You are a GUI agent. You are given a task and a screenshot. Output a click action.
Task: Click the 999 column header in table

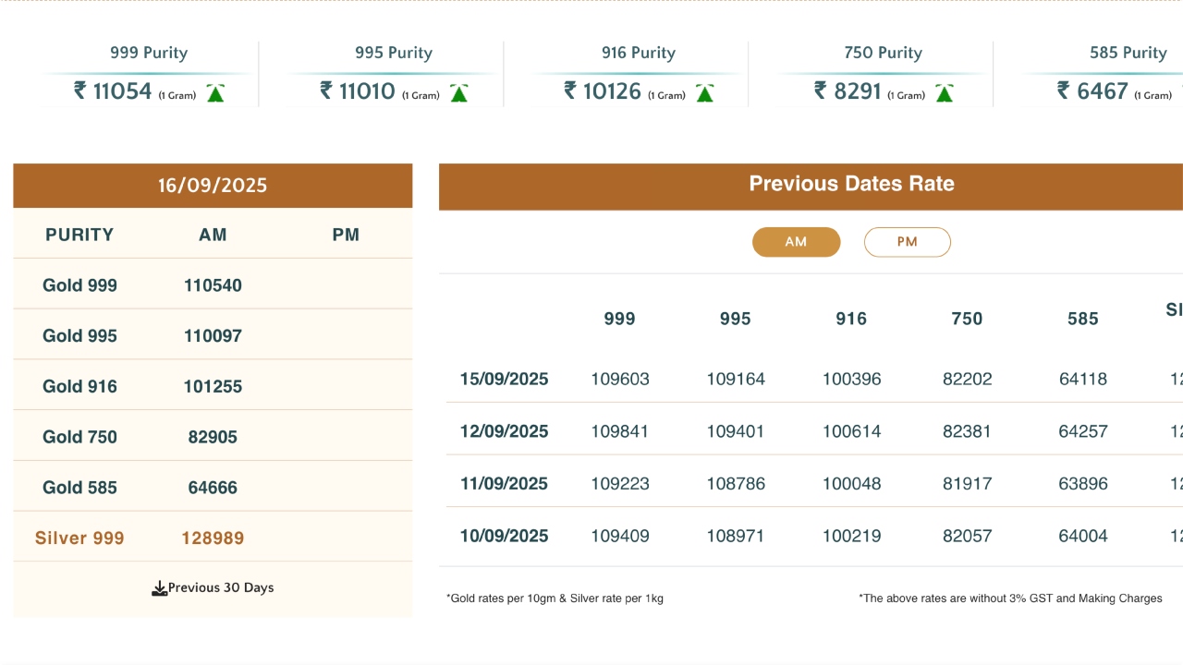(x=619, y=319)
